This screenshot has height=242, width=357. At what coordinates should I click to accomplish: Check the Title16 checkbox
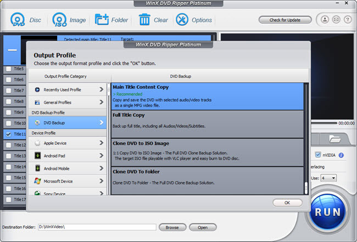(9, 189)
